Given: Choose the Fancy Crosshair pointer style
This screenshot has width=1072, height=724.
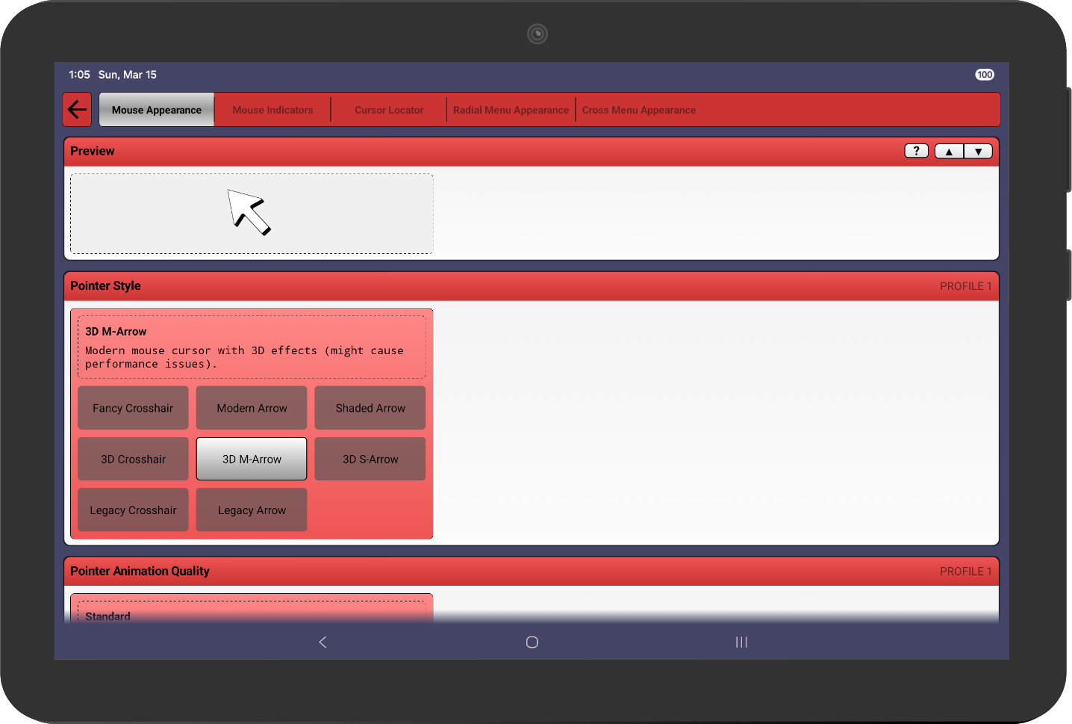Looking at the screenshot, I should point(133,408).
